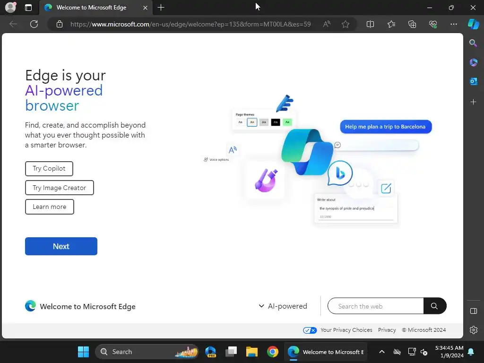Click the Help me plan a trip bubble

pos(386,127)
